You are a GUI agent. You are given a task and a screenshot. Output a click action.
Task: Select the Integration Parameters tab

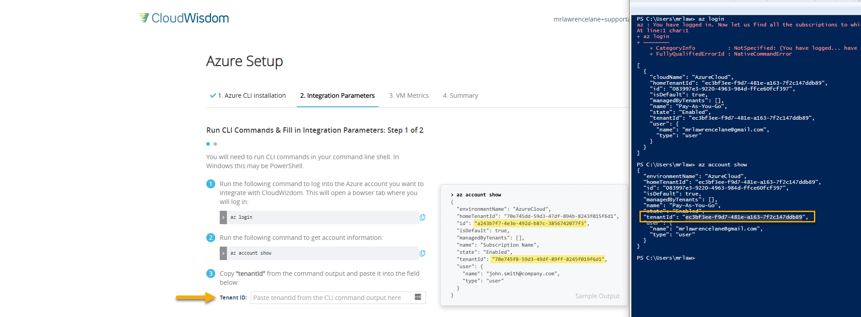[338, 96]
